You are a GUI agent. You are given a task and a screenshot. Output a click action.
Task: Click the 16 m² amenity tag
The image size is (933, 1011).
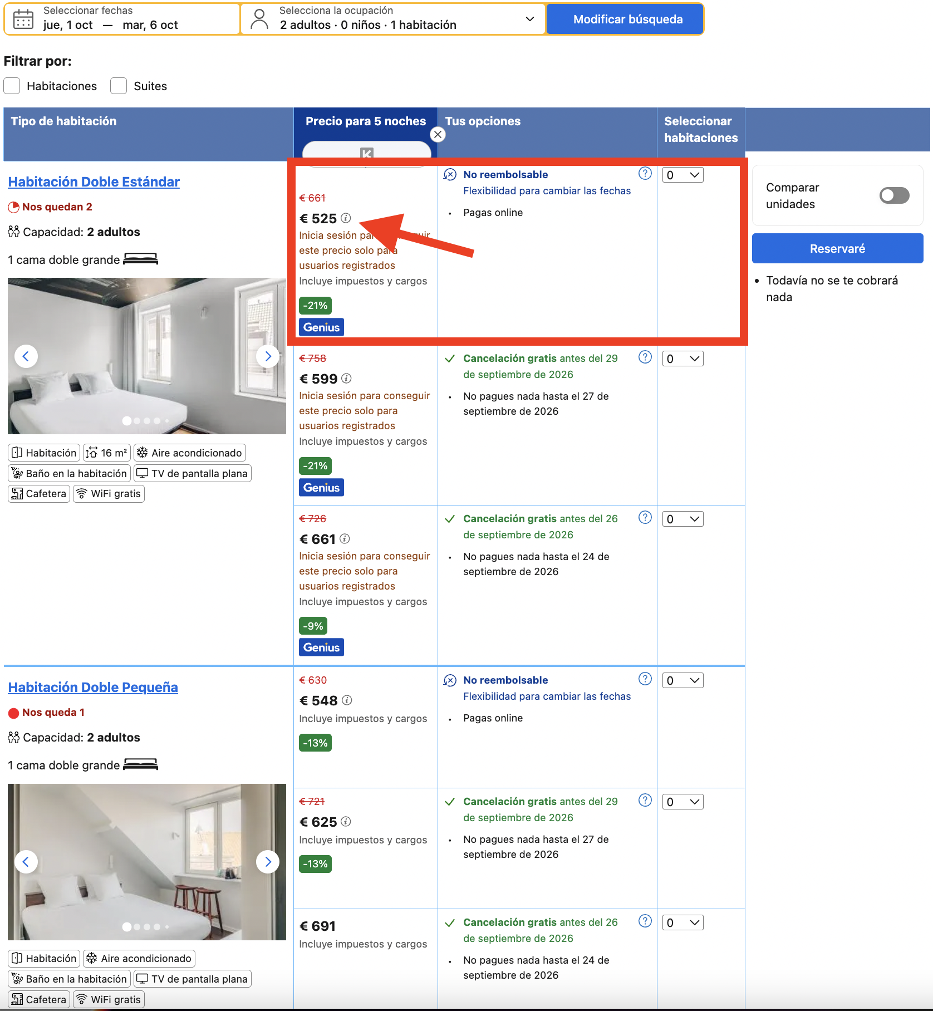106,453
